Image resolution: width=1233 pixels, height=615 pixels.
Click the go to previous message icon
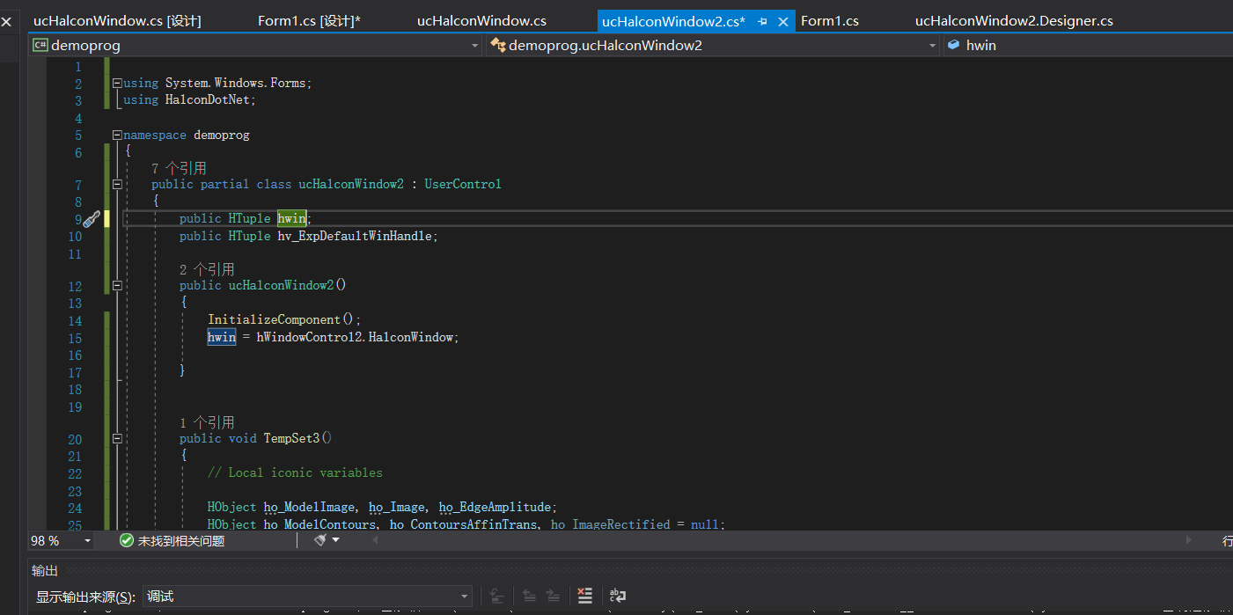coord(529,597)
